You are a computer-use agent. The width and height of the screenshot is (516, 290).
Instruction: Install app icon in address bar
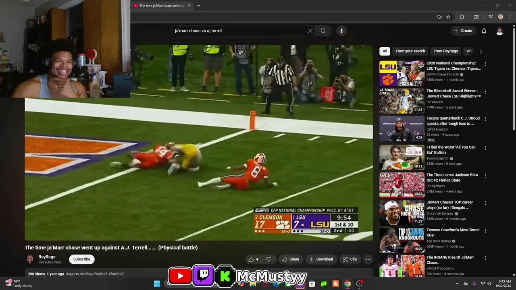point(439,17)
